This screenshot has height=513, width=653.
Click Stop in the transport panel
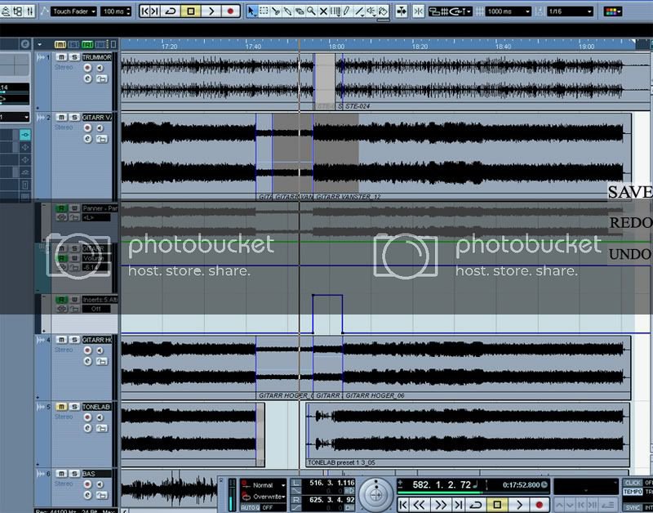pyautogui.click(x=497, y=505)
